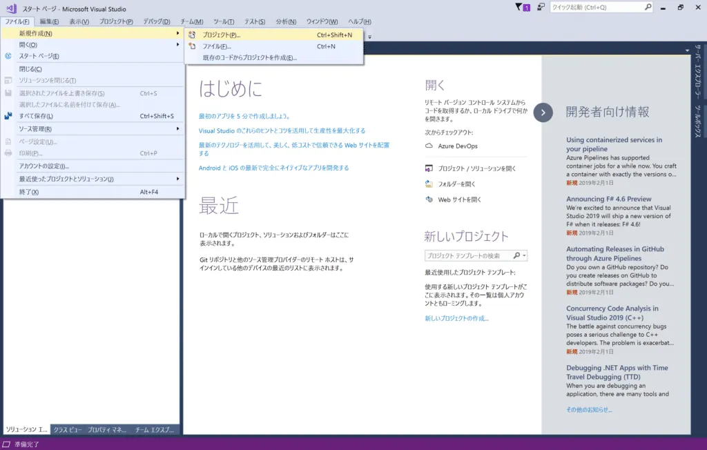
Task: Click 新しいプロジェクトの作成... link
Action: 456,318
